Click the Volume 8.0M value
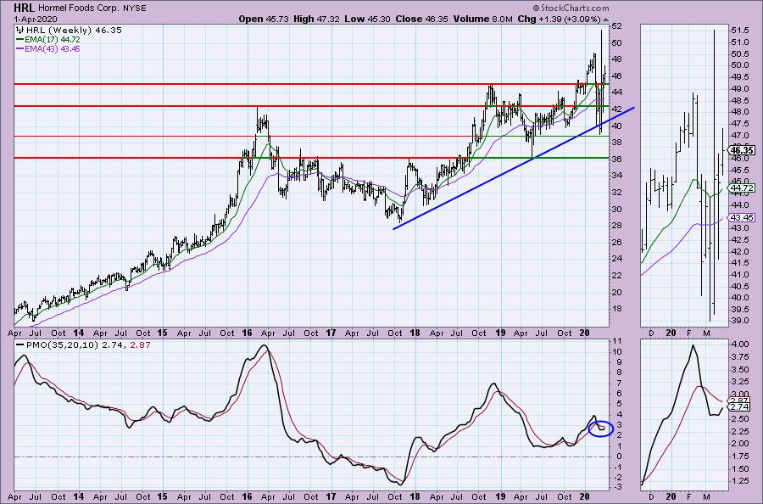Image resolution: width=763 pixels, height=504 pixels. (x=482, y=19)
